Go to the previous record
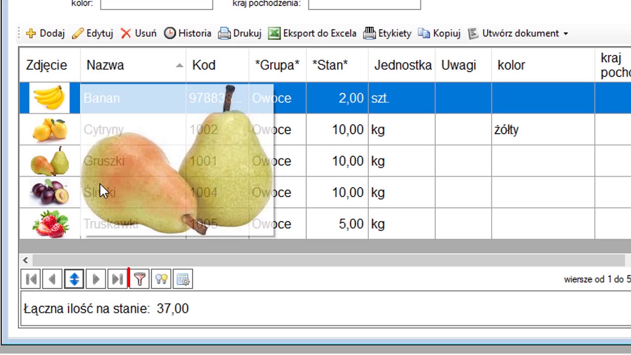 coord(52,280)
